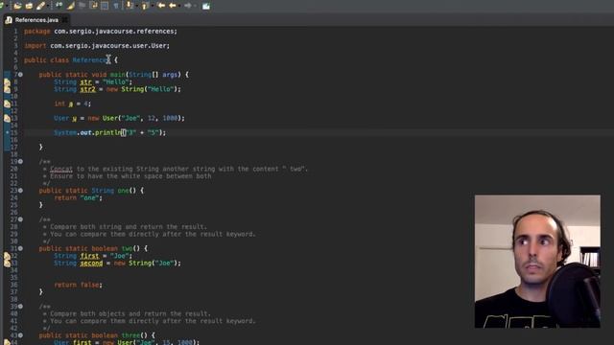Open the Back navigation history dropdown
614x345 pixels.
(179, 6)
